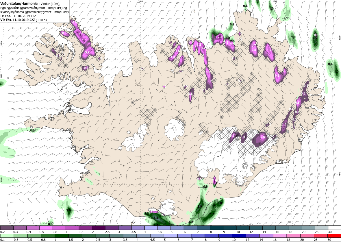The image size is (341, 242).
Task: Pick the light periwinkle 4 swatch, snow scale
Action: point(151,228)
